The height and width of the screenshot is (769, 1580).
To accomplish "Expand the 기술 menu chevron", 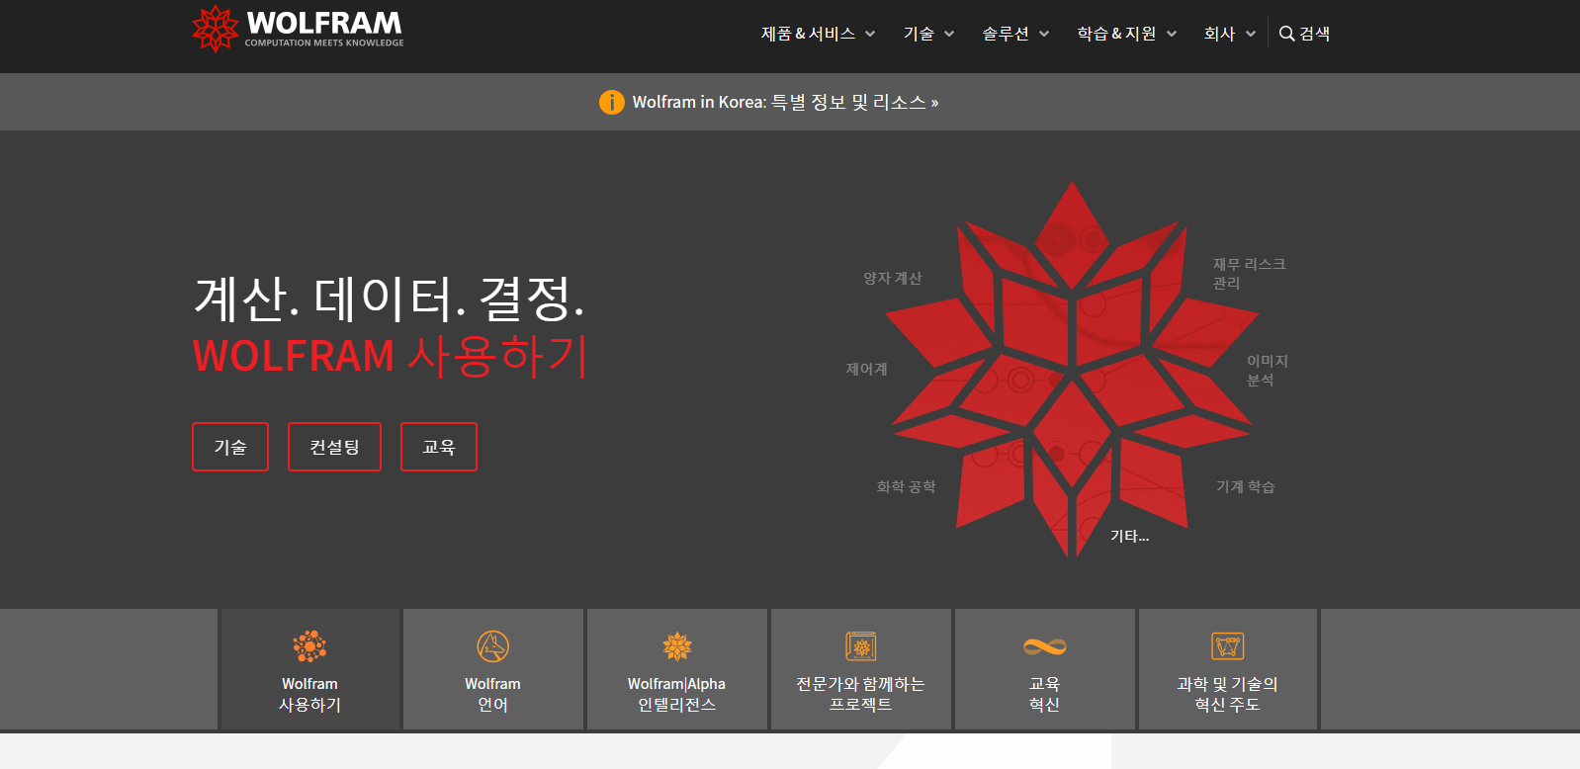I will [x=949, y=34].
